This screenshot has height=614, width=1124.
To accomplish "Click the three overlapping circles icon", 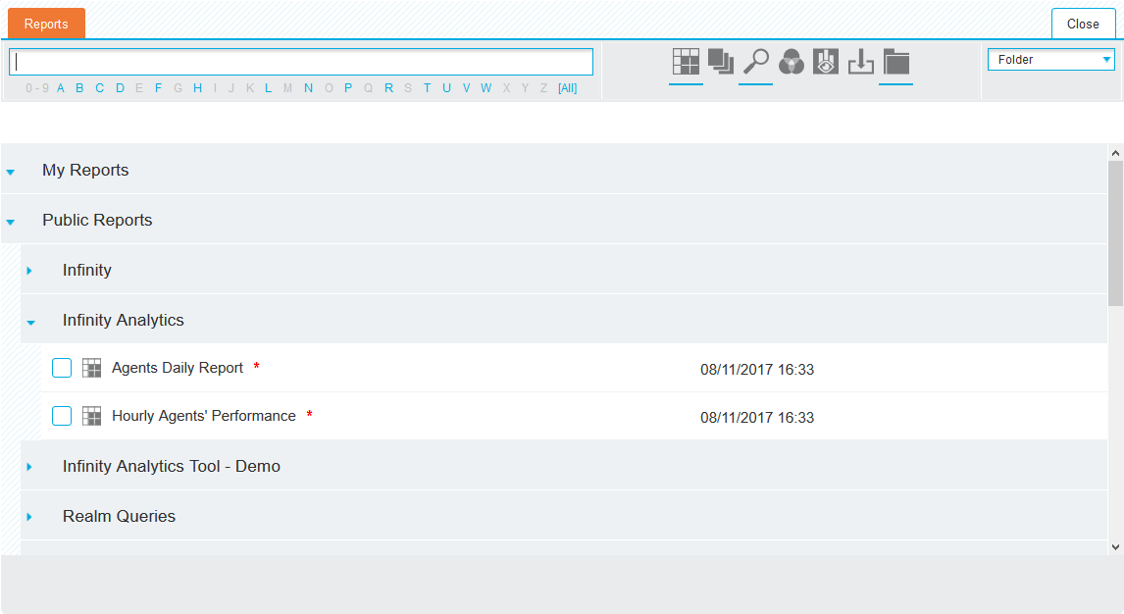I will pos(792,63).
